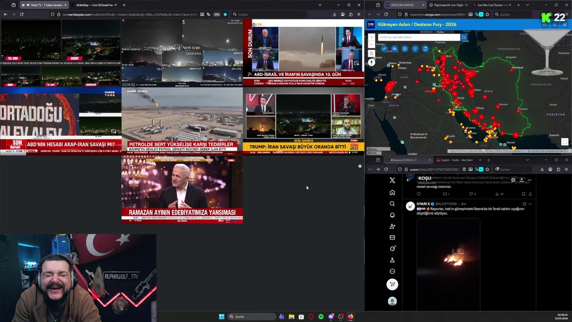Switch to Tzofar Red Alert tab

pyautogui.click(x=458, y=160)
